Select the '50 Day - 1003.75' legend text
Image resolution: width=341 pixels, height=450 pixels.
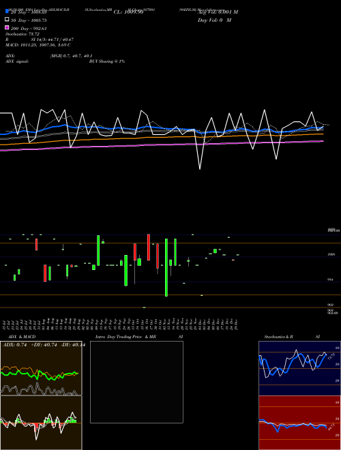click(x=29, y=20)
